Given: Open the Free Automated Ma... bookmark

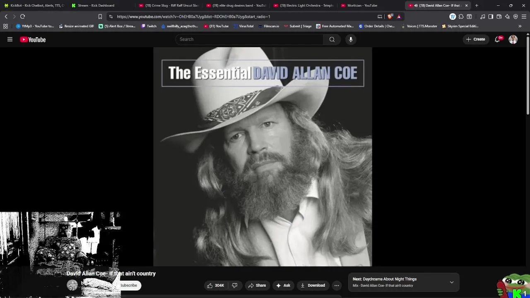Looking at the screenshot, I should coord(335,26).
